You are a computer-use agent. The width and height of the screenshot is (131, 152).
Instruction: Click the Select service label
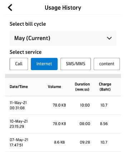click(x=25, y=52)
